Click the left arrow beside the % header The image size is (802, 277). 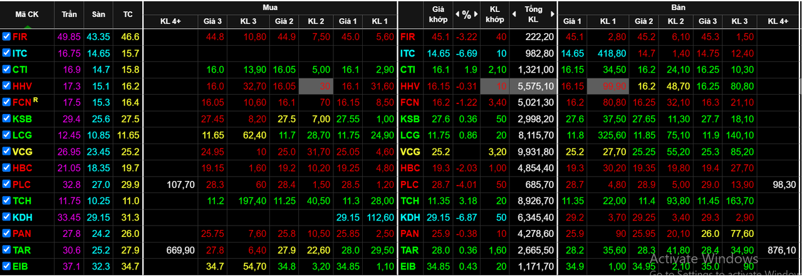457,14
